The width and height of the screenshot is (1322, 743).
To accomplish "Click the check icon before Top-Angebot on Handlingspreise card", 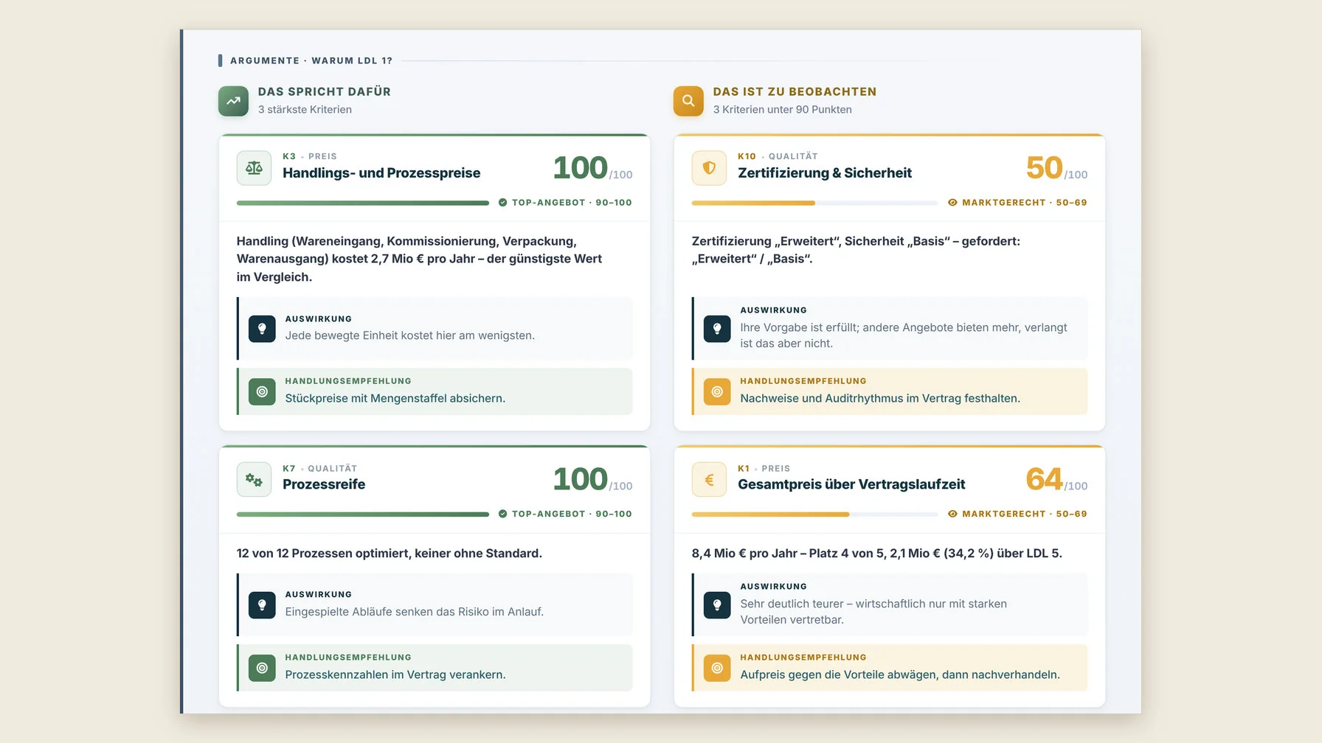I will click(502, 203).
